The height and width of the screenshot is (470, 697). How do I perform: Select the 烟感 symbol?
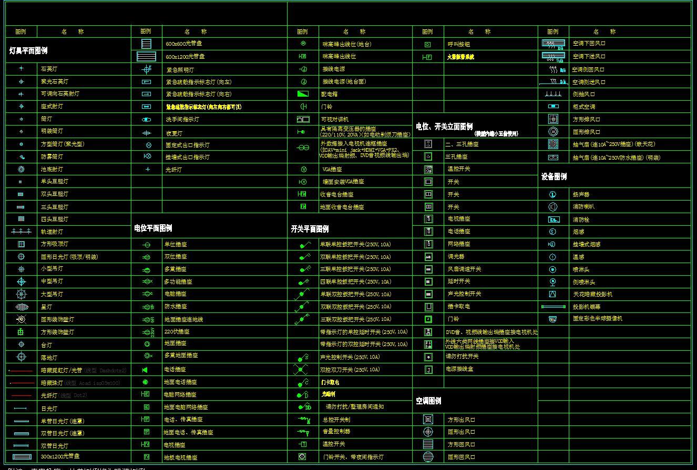[552, 232]
